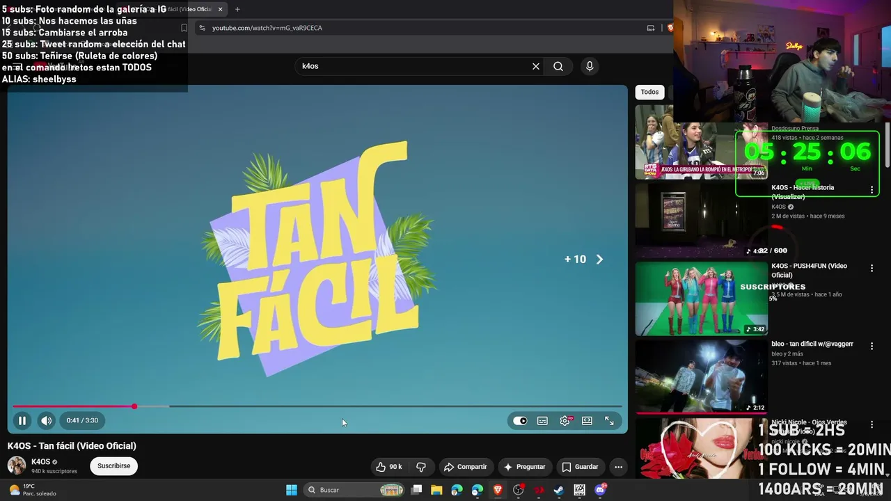This screenshot has height=501, width=891.
Task: Select the Todos filter chip
Action: coord(649,92)
